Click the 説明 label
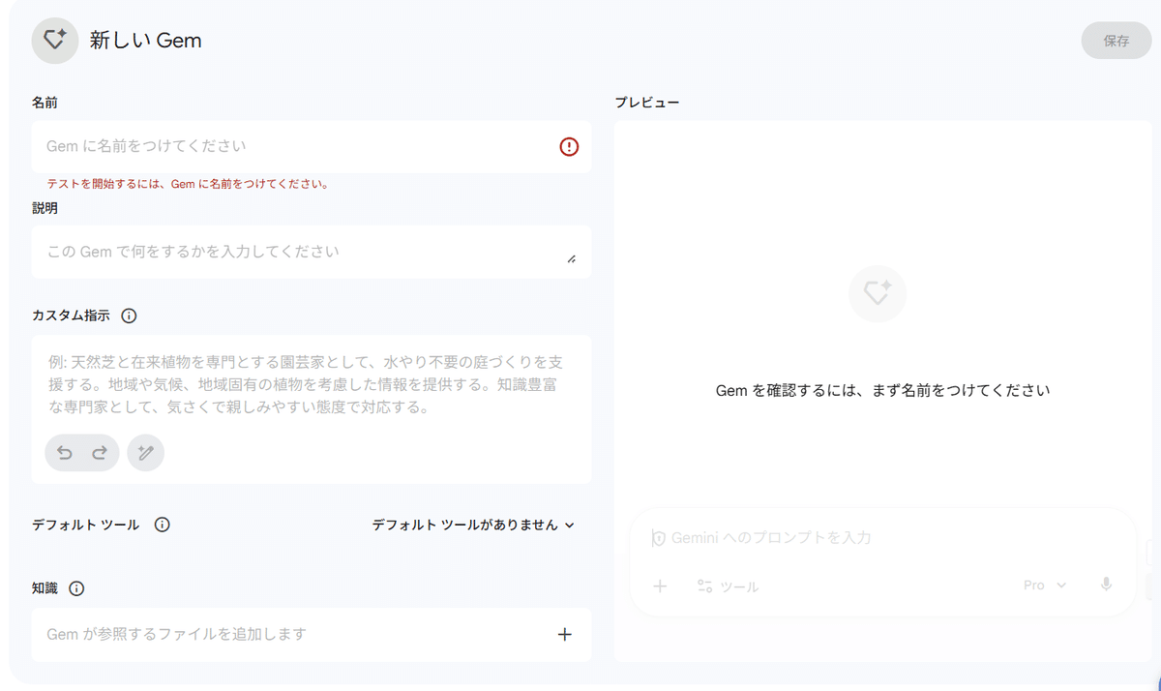 pyautogui.click(x=45, y=207)
